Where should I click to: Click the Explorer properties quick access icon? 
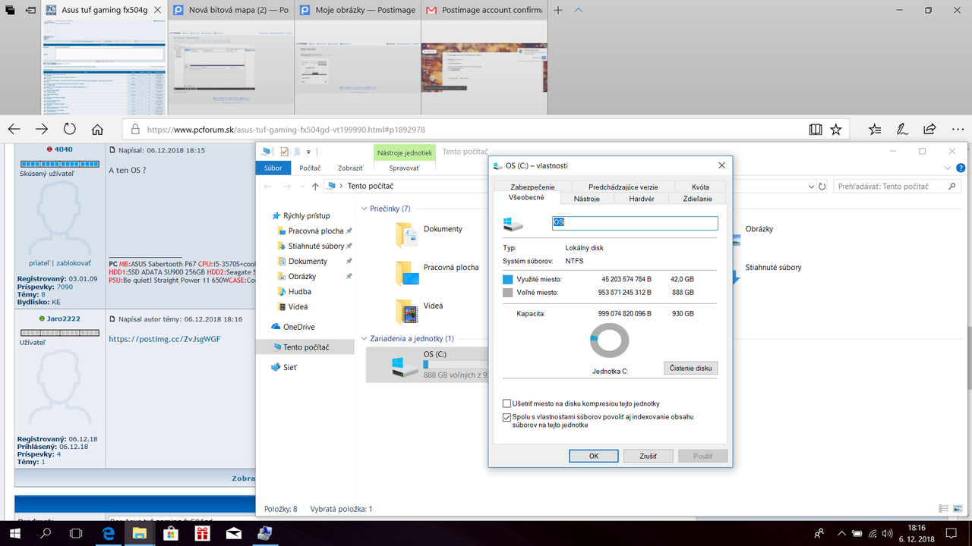[x=285, y=152]
